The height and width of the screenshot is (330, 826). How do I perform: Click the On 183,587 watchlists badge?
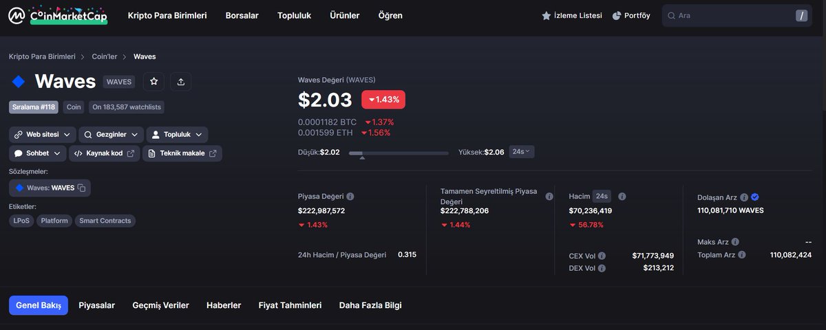[x=127, y=107]
